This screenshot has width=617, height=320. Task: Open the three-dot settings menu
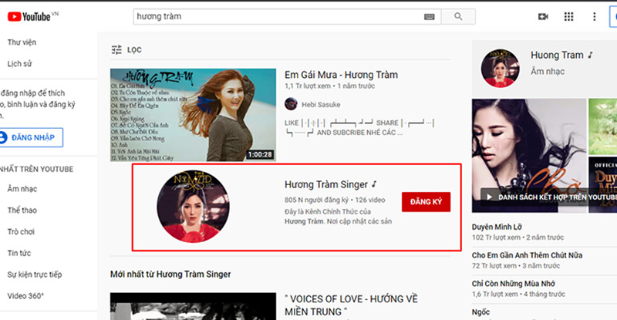[x=594, y=16]
